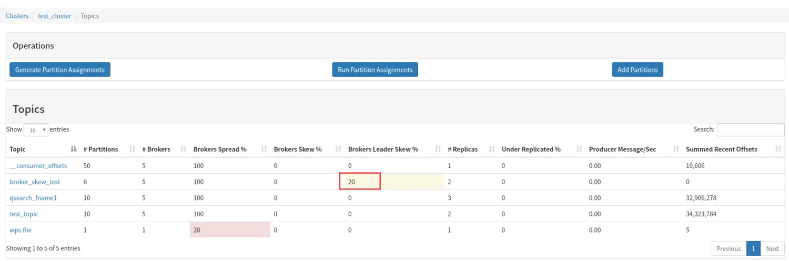Go to the Next page
Image resolution: width=789 pixels, height=261 pixels.
point(772,248)
